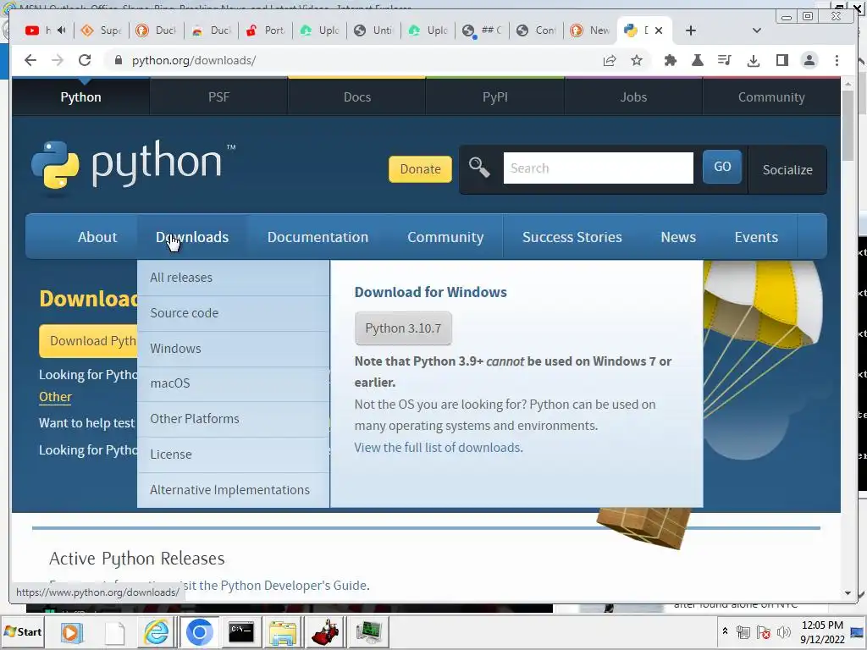The height and width of the screenshot is (650, 867).
Task: Click into the Search text field
Action: [x=599, y=168]
